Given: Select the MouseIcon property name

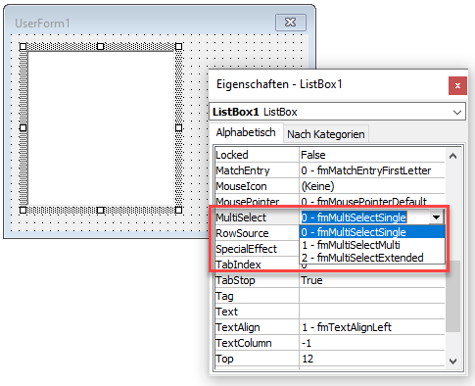Looking at the screenshot, I should point(241,186).
